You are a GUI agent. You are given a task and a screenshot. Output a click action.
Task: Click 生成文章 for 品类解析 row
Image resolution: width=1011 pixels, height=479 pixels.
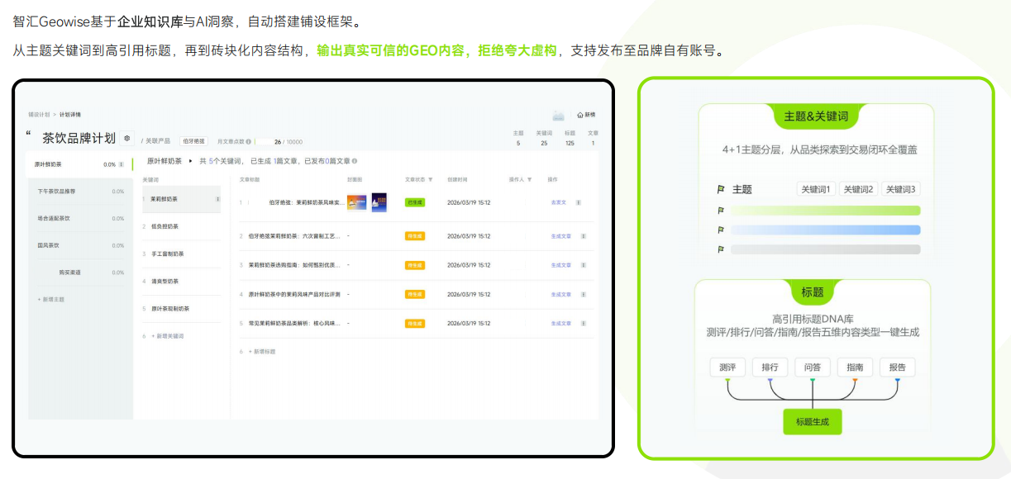point(561,323)
